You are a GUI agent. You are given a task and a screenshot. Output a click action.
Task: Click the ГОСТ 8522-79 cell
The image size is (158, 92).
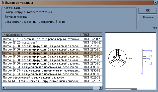92,77
